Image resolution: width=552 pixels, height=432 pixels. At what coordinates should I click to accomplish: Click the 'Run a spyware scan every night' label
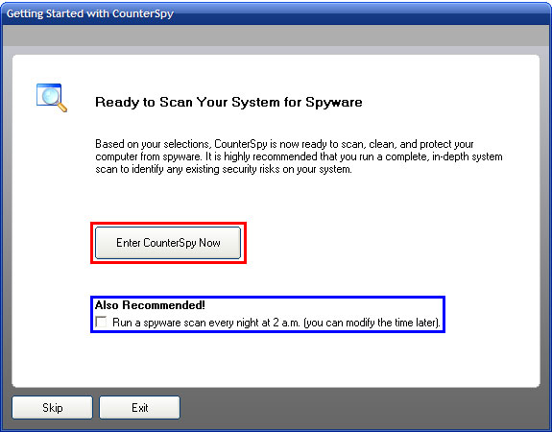click(276, 323)
